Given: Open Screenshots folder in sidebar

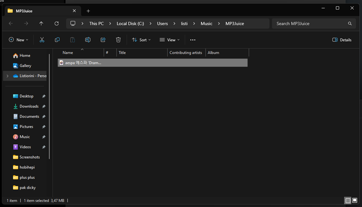Looking at the screenshot, I should point(26,157).
